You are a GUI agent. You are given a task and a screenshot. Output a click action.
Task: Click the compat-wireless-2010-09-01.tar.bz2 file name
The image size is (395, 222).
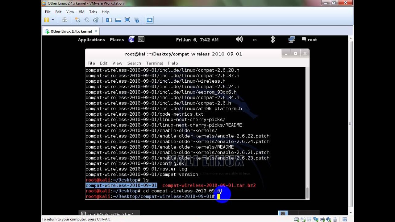coord(209,185)
